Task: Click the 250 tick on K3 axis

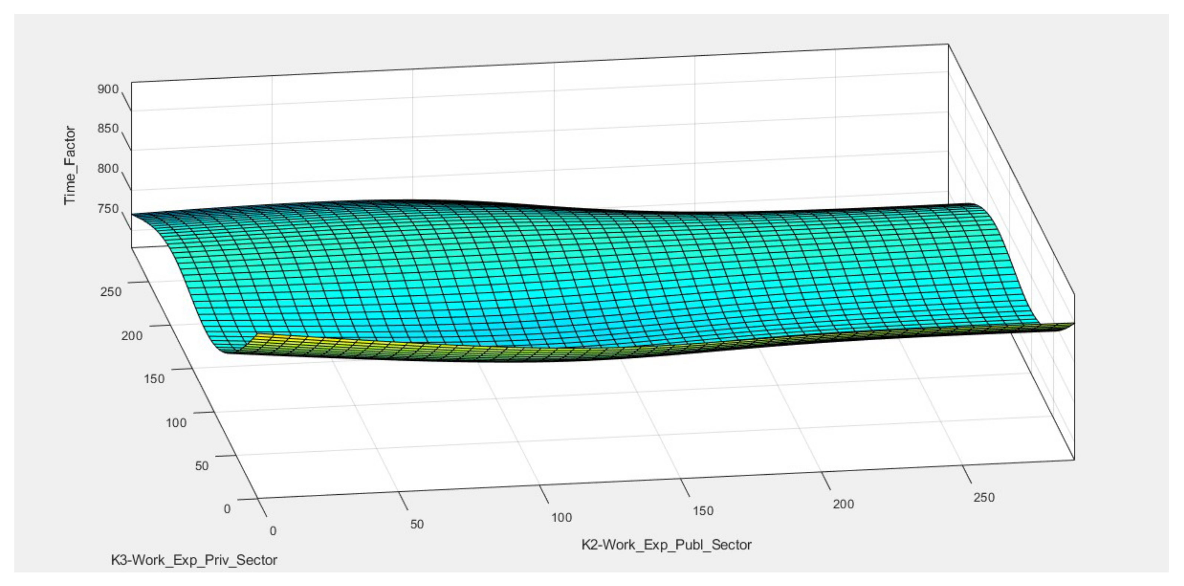Action: click(111, 291)
